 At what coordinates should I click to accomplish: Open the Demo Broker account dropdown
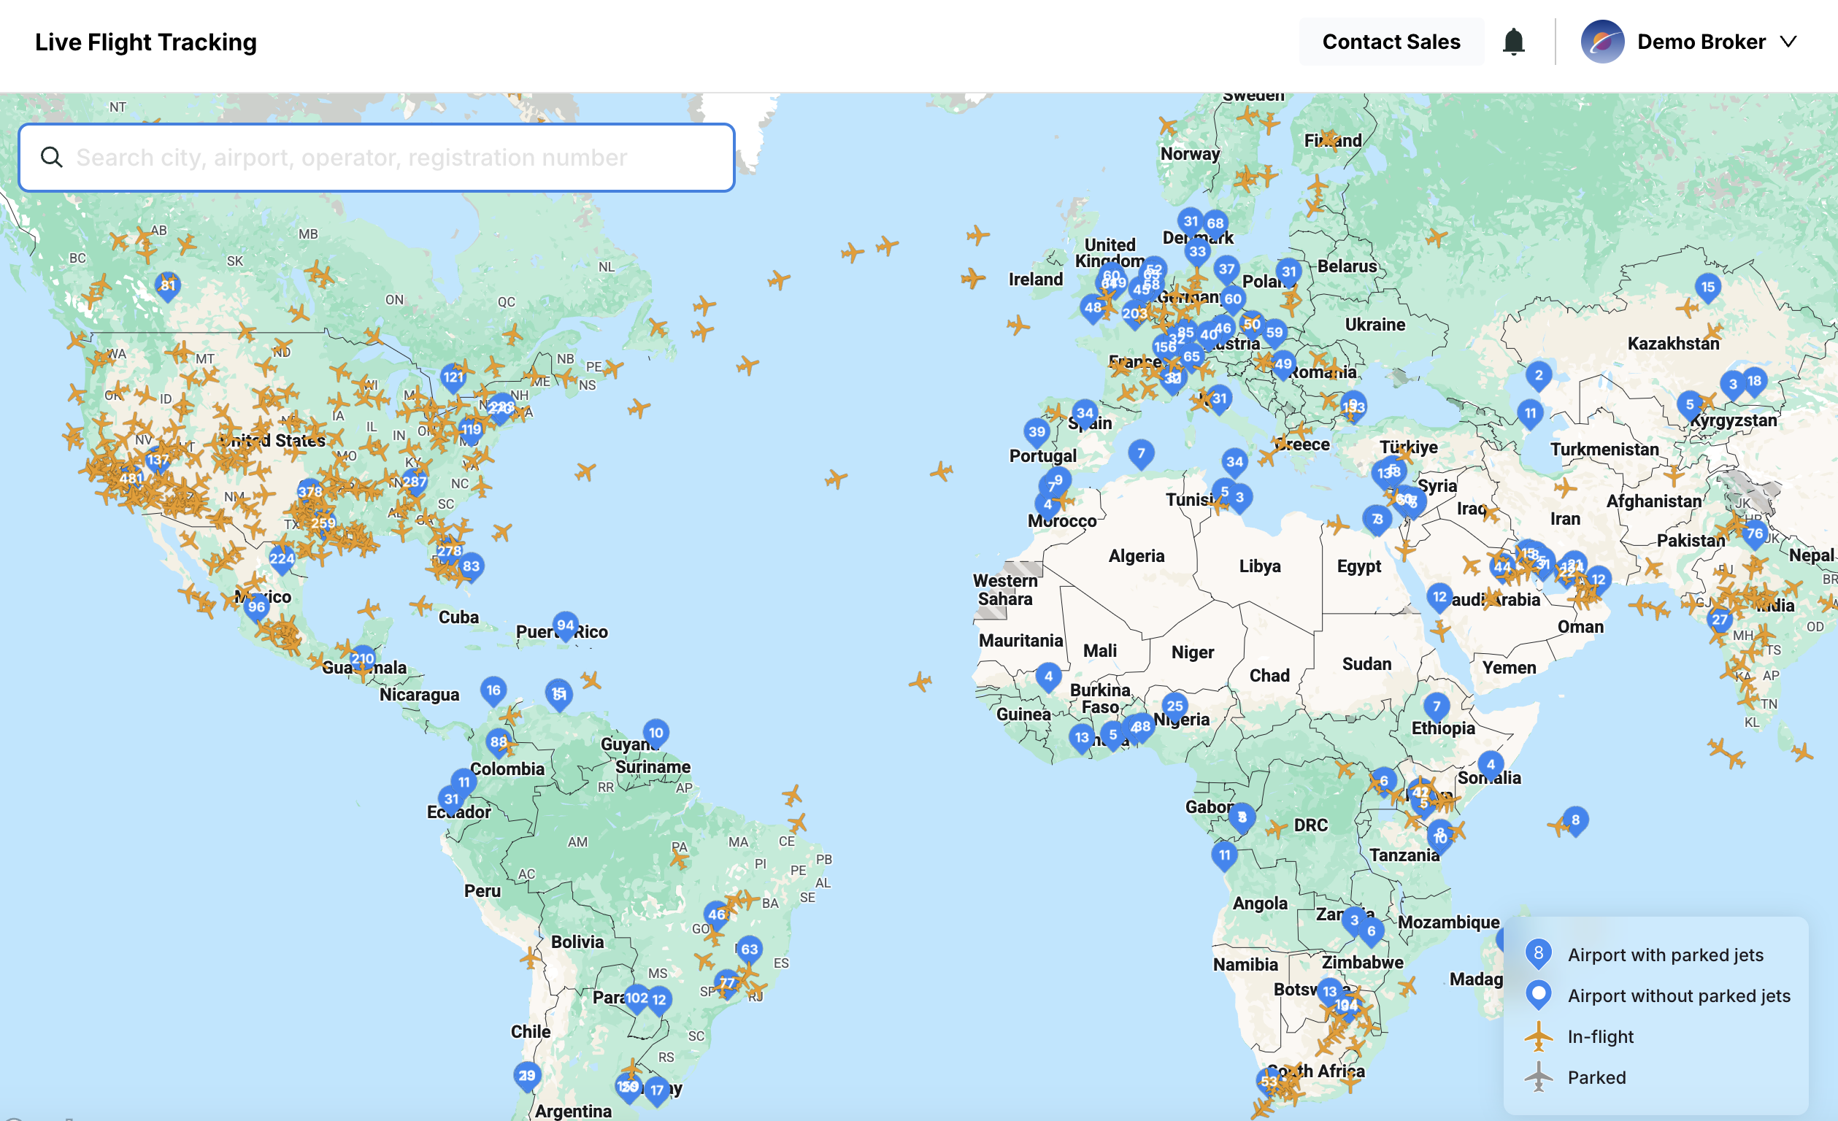(1690, 42)
